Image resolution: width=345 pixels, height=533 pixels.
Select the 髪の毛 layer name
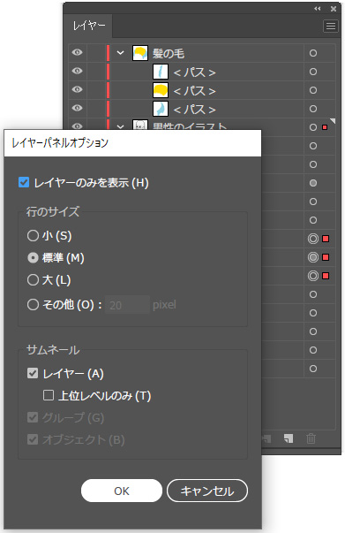click(169, 53)
